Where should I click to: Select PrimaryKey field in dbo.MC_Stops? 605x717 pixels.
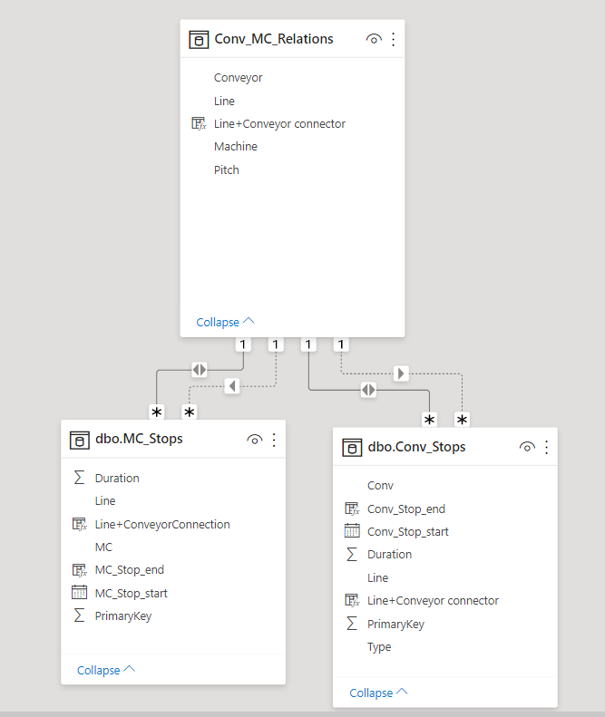click(x=123, y=616)
